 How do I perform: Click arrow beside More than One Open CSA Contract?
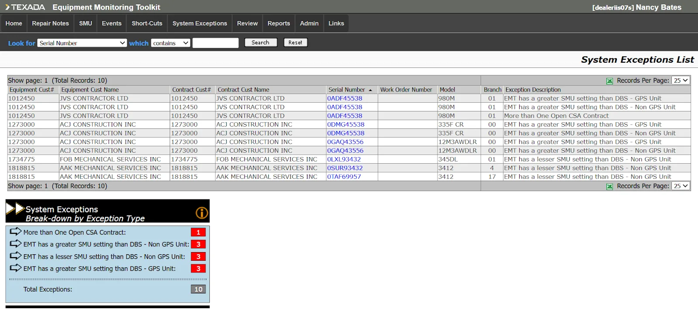(x=15, y=232)
